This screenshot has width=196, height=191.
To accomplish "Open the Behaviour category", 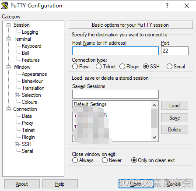I will tap(32, 81).
